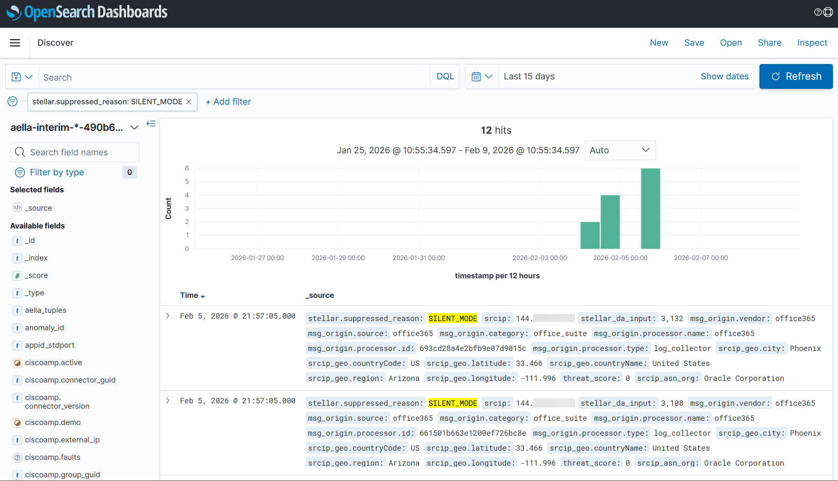
Task: Open the Auto interval dropdown
Action: [620, 150]
